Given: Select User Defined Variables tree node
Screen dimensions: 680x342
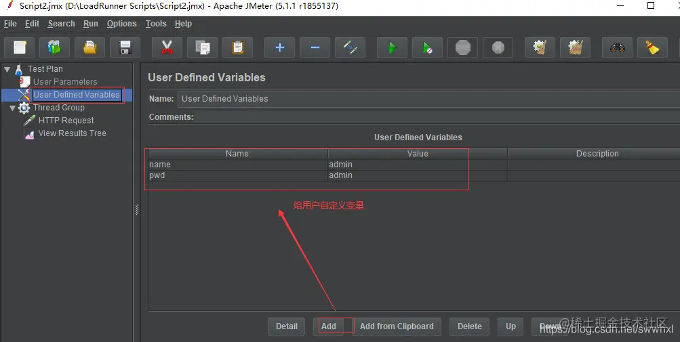Looking at the screenshot, I should [77, 95].
